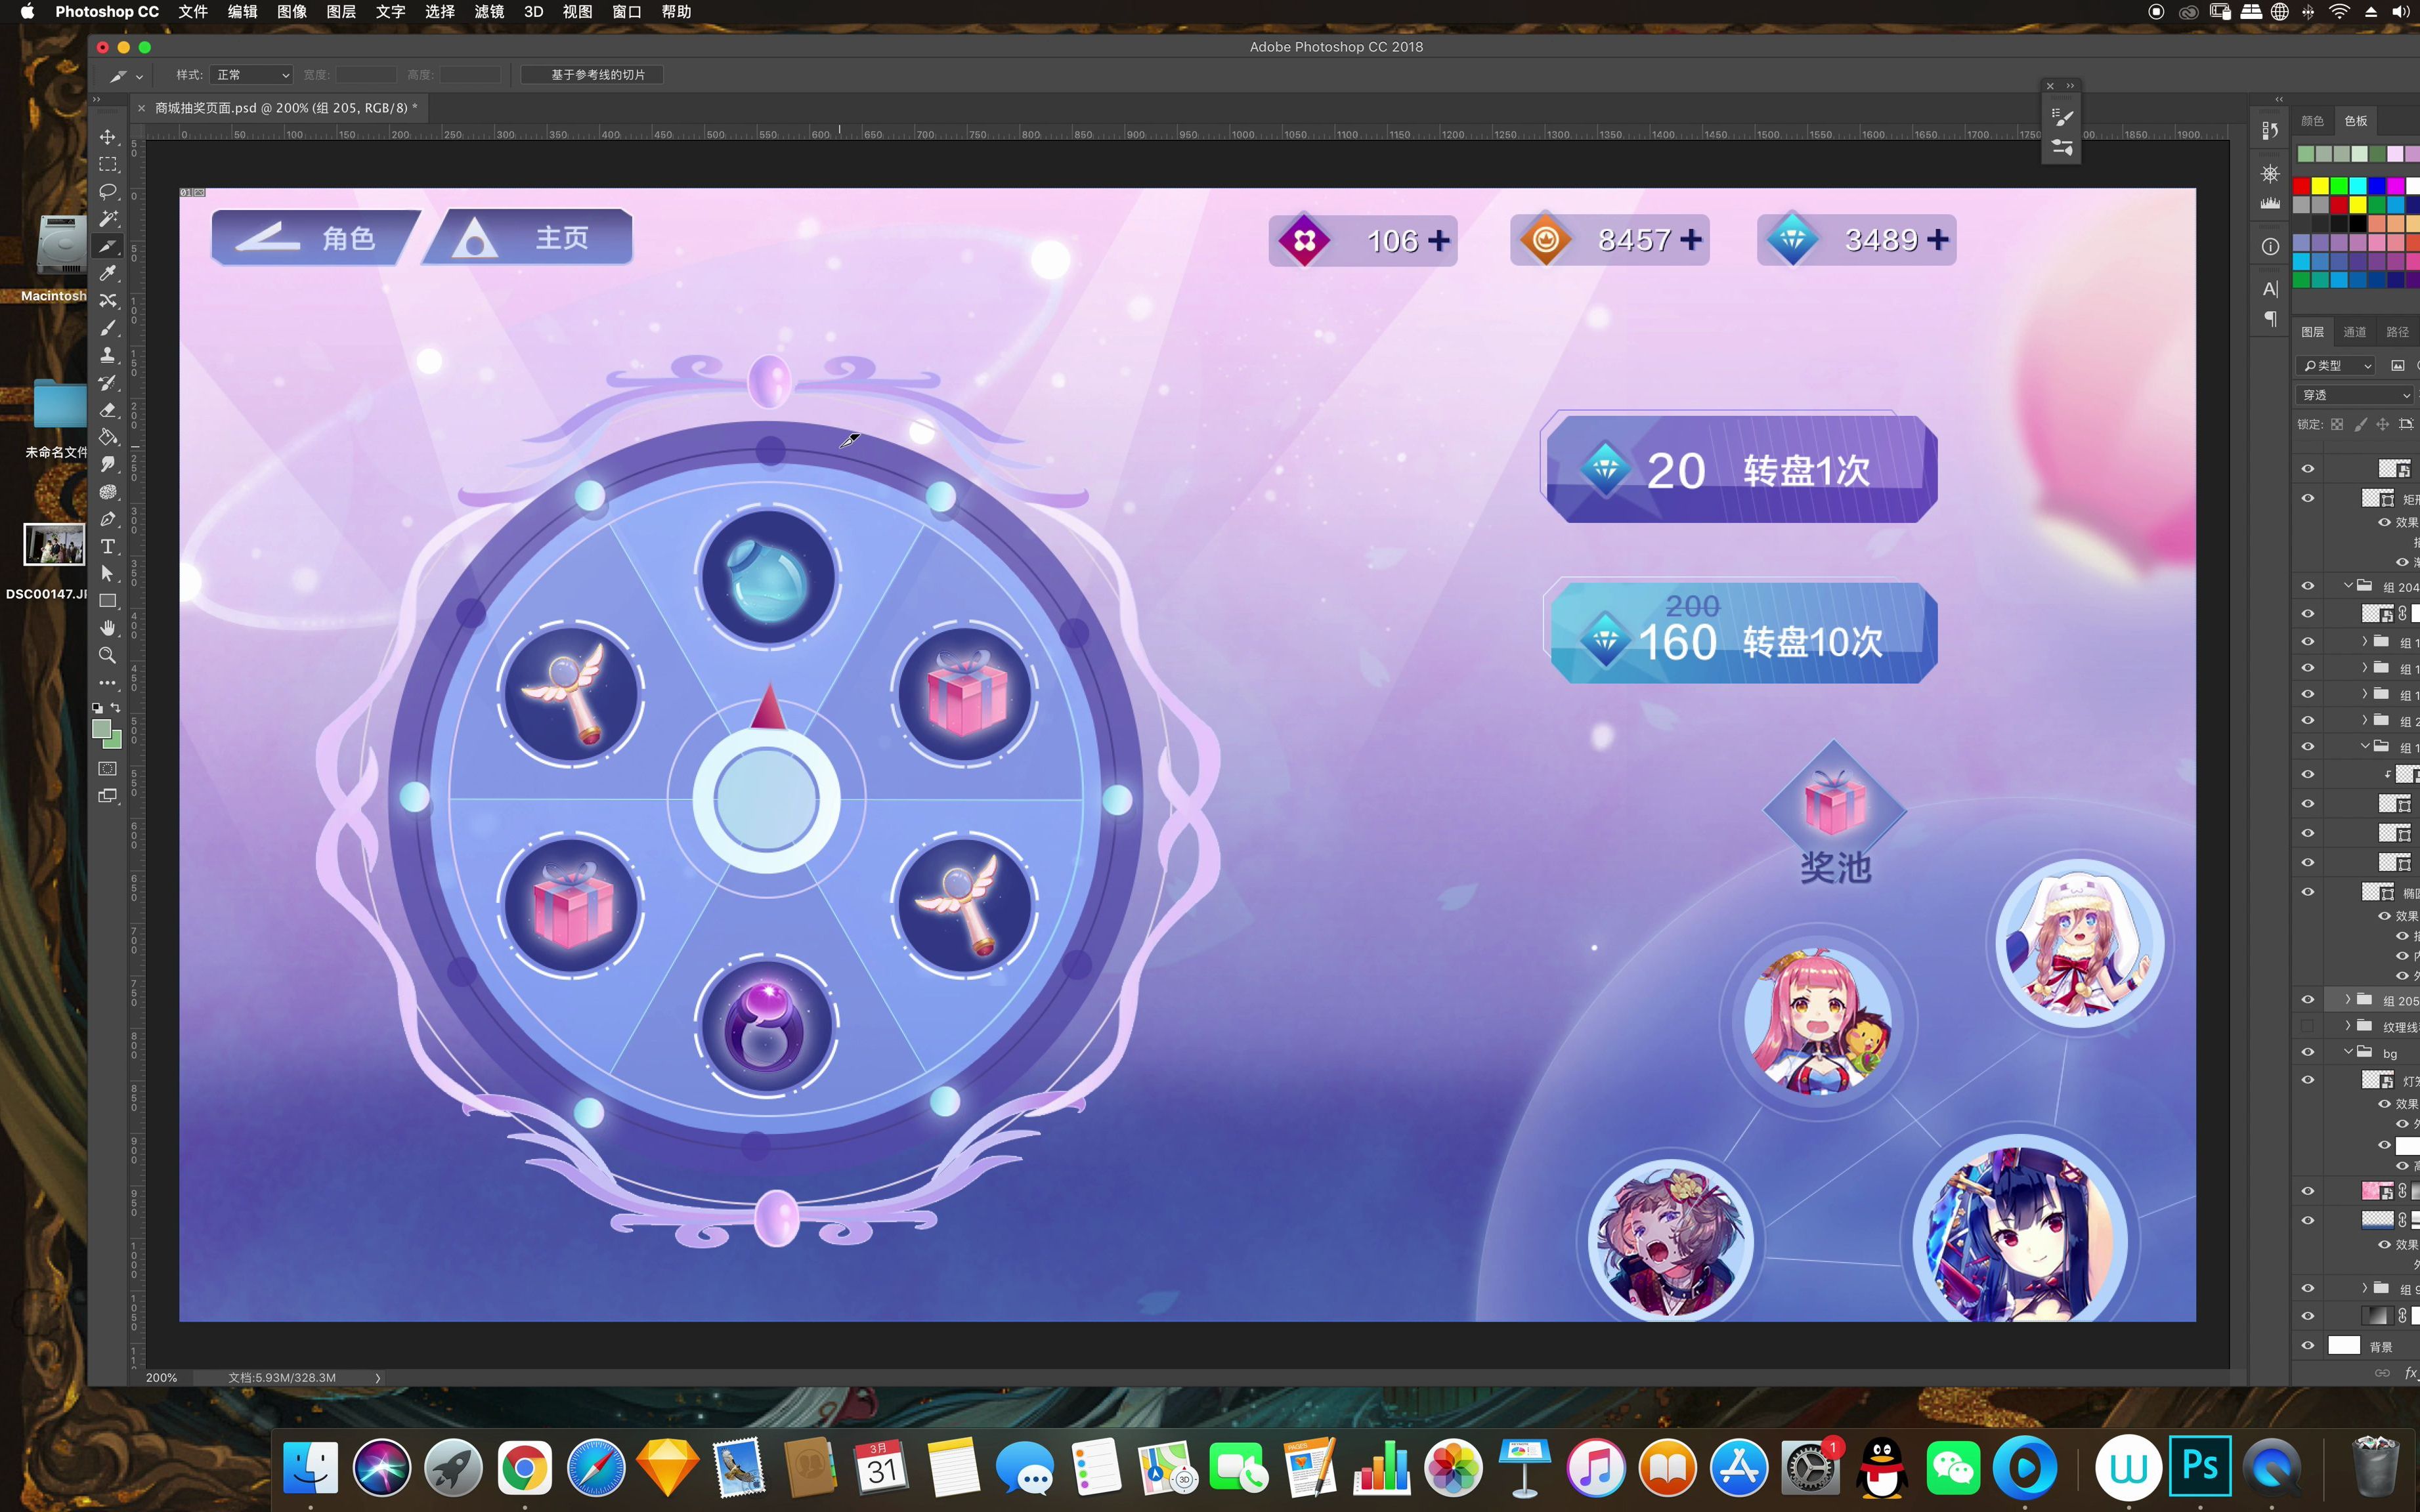Select the Path Selection tool

pyautogui.click(x=108, y=573)
